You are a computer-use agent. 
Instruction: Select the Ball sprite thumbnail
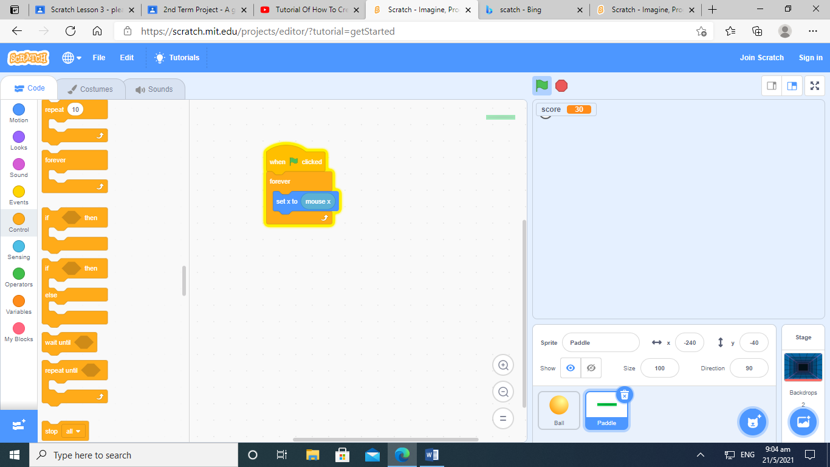click(558, 410)
